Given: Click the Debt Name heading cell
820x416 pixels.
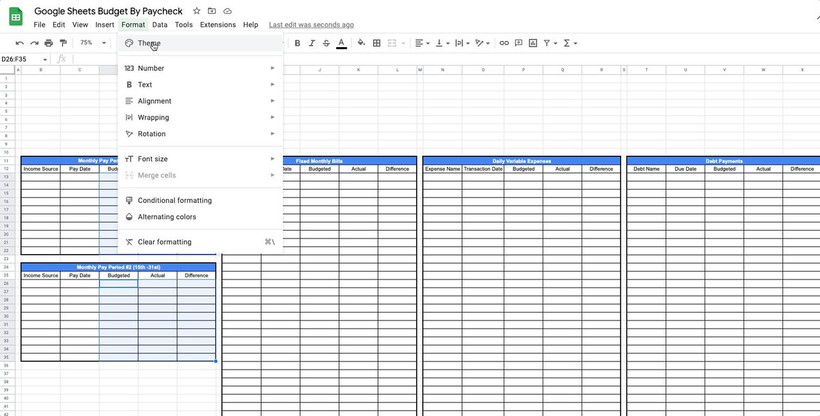Looking at the screenshot, I should (x=646, y=169).
